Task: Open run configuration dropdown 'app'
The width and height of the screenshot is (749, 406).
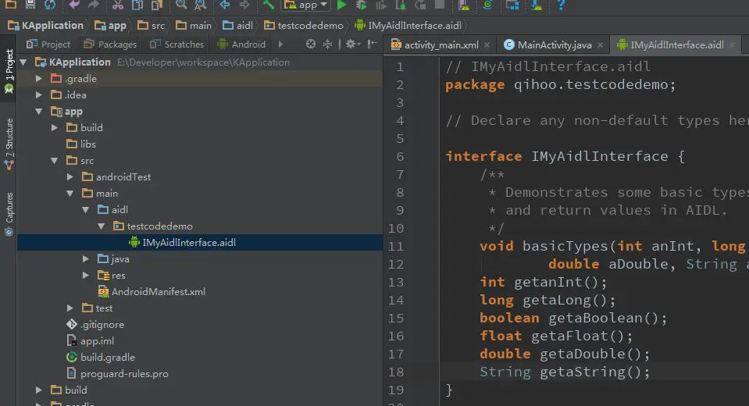Action: pyautogui.click(x=306, y=5)
